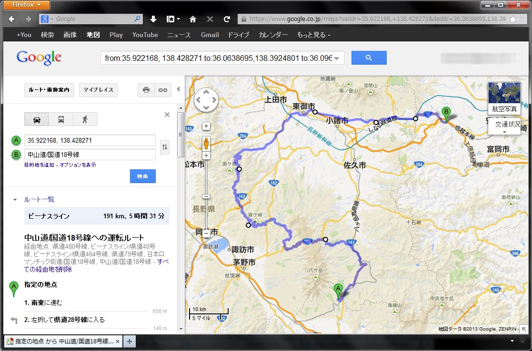Swap start and destination with the arrows icon
Viewport: 532px width, 351px height.
pos(165,147)
